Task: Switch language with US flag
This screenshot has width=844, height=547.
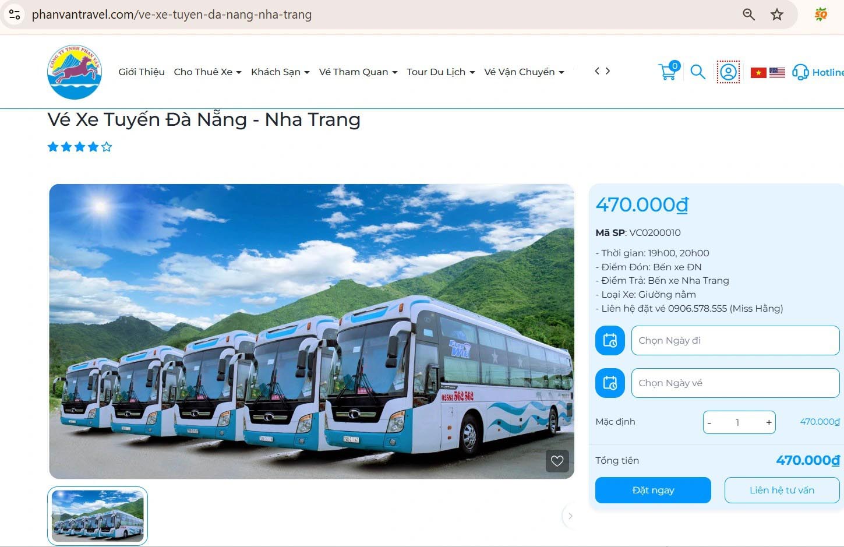Action: pos(777,73)
